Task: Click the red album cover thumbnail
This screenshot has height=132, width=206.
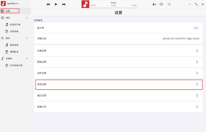Action: [85, 4]
